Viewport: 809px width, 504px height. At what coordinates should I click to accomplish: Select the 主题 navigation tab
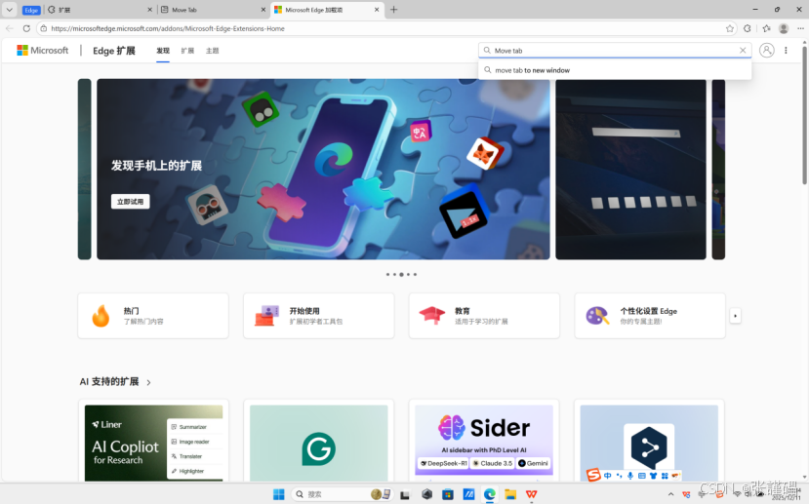(212, 51)
